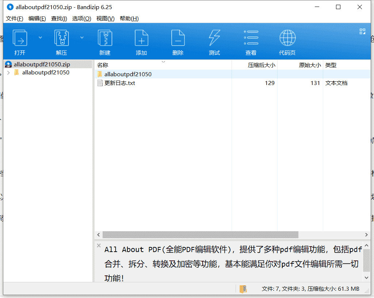This screenshot has height=298, width=374.
Task: Click the archive icon in status bar
Action: coord(243,289)
